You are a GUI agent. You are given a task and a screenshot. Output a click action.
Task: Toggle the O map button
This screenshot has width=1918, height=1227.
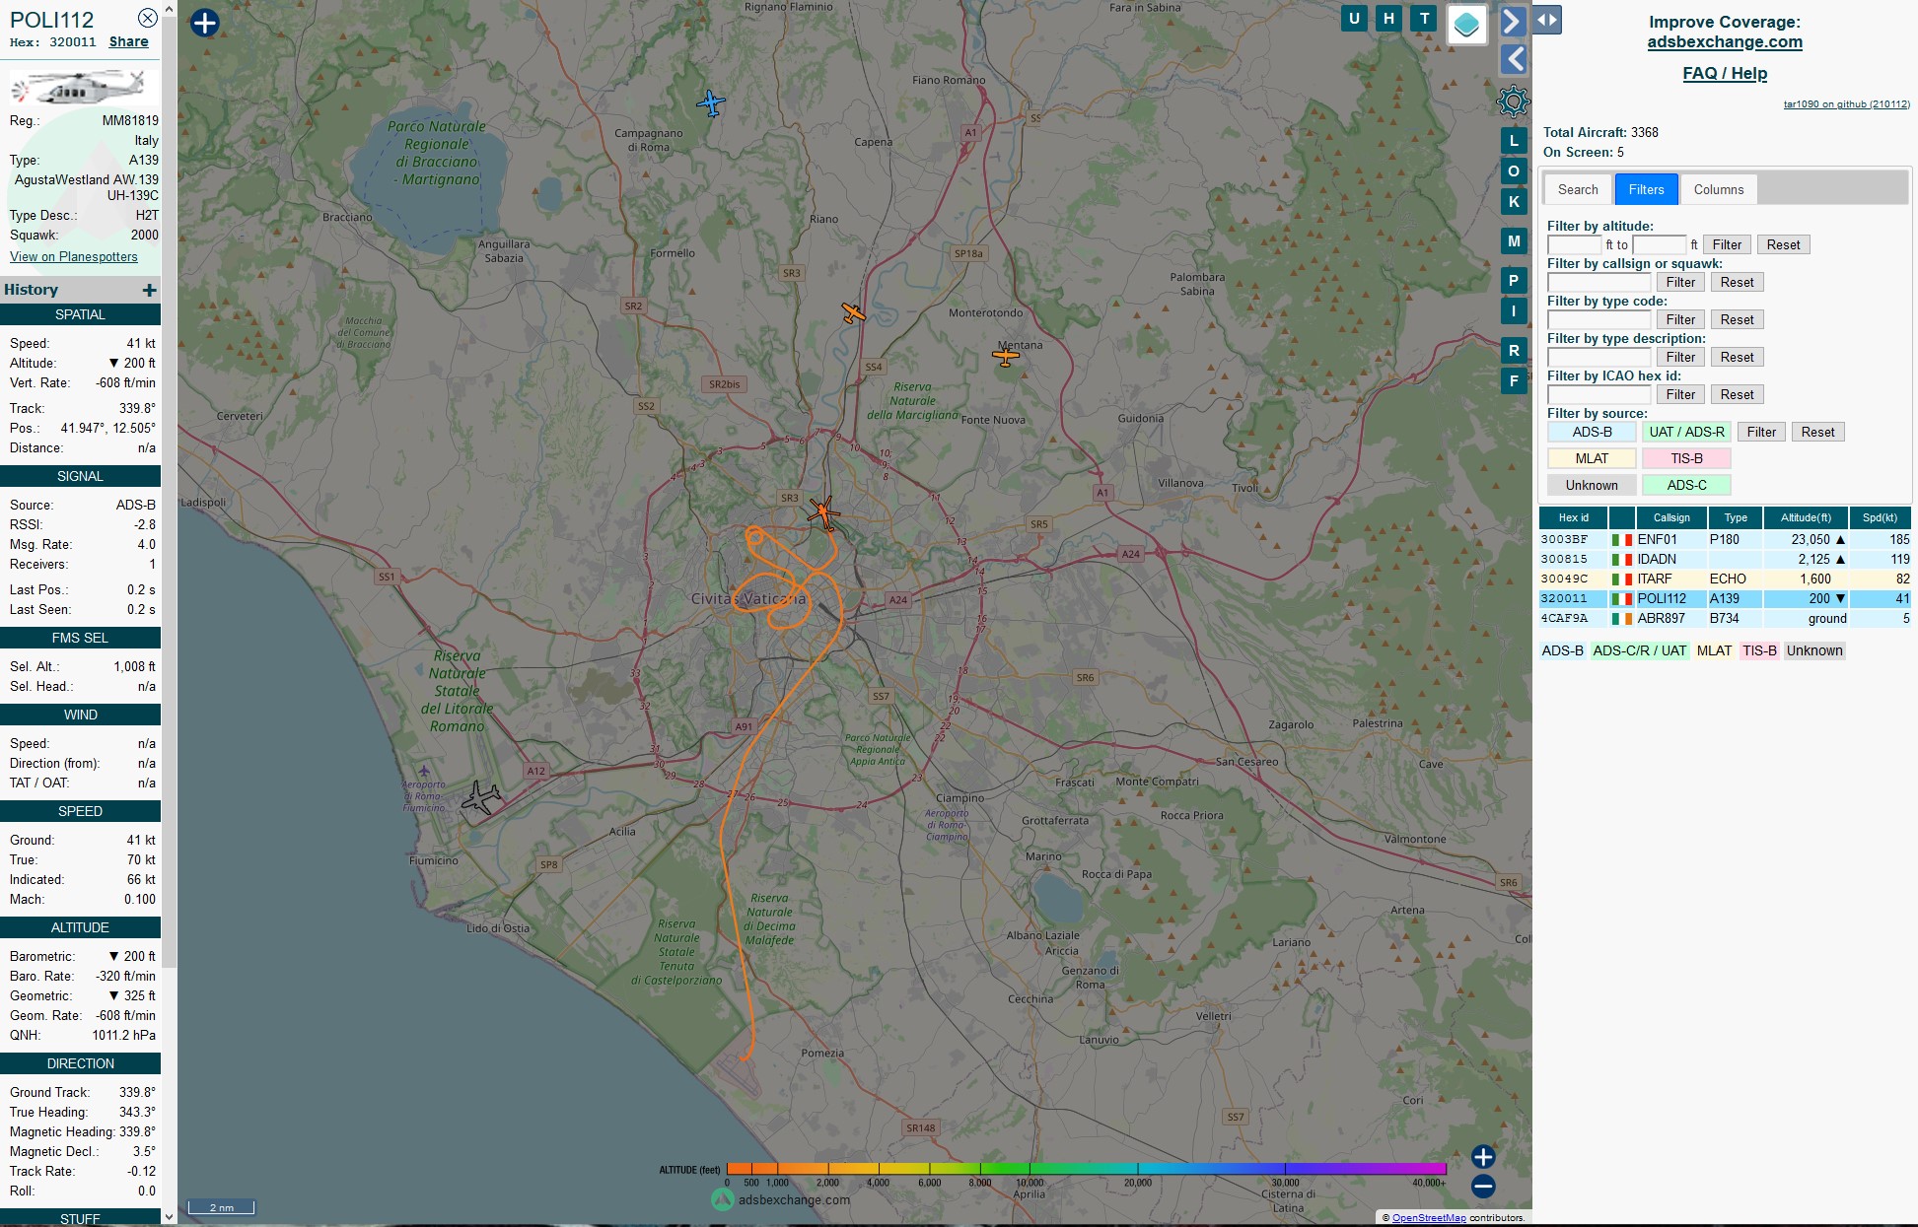point(1514,171)
